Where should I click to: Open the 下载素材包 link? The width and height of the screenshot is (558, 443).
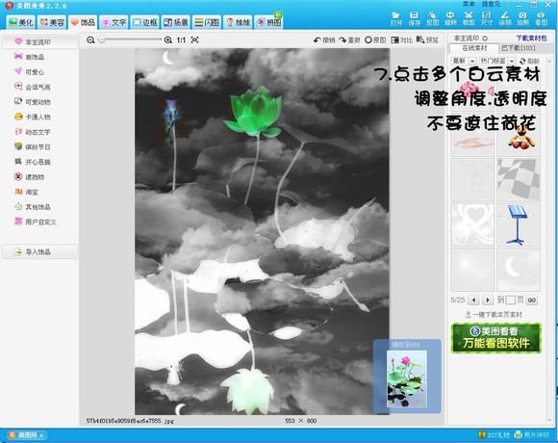pos(531,38)
